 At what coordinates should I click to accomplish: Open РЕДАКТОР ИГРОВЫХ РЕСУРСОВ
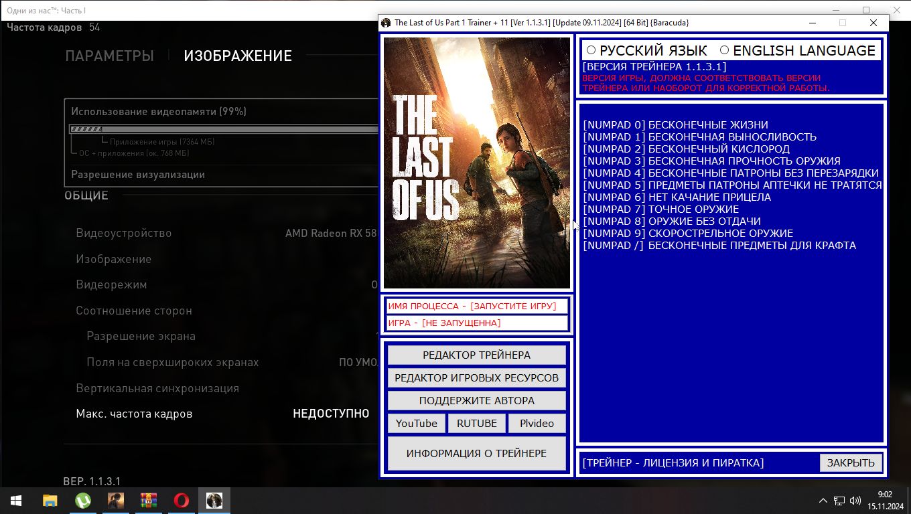tap(476, 378)
